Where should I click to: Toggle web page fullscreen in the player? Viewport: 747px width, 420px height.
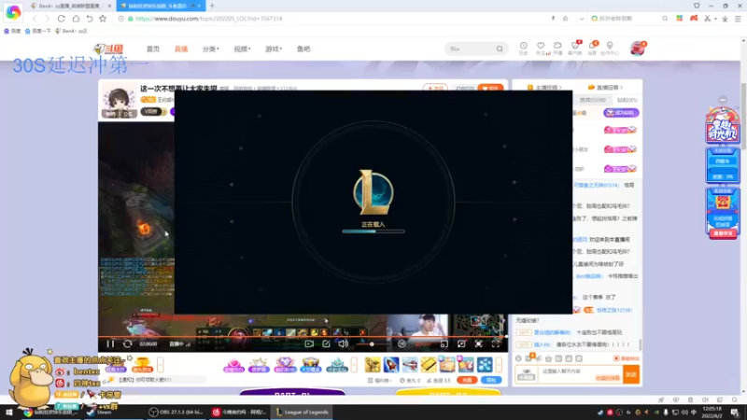pyautogui.click(x=478, y=343)
